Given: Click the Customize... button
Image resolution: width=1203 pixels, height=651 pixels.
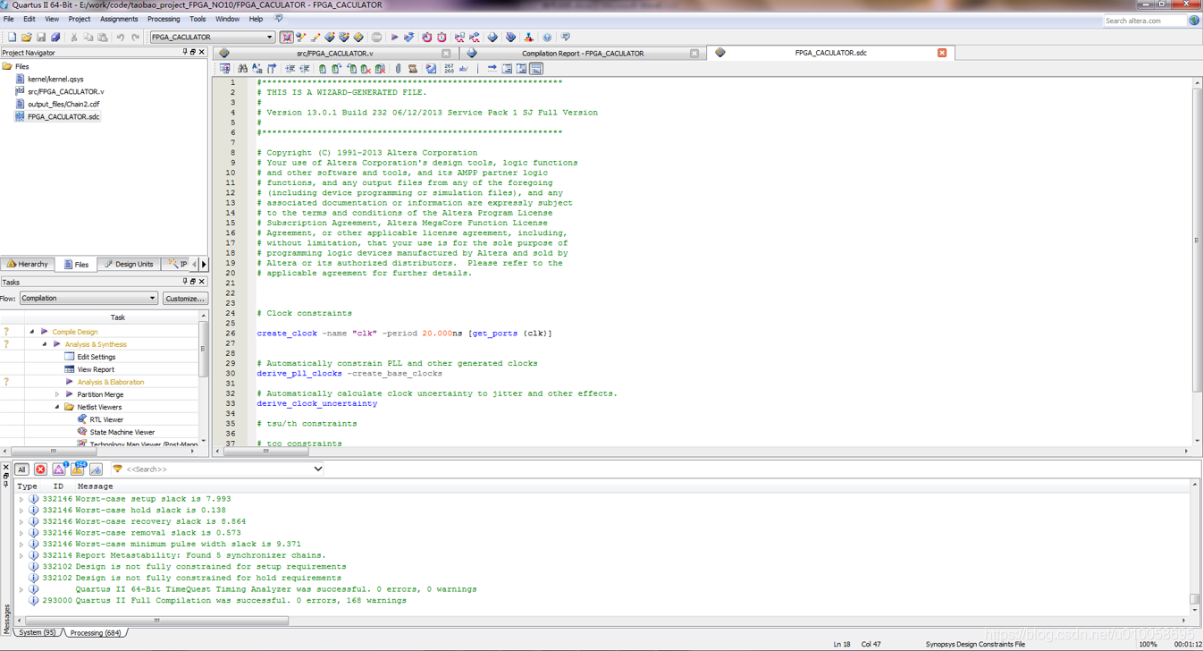Looking at the screenshot, I should pyautogui.click(x=186, y=299).
